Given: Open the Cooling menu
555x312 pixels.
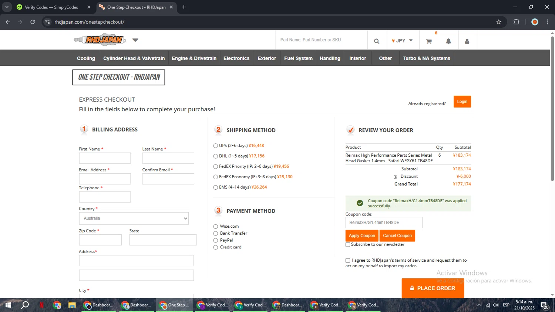Looking at the screenshot, I should (x=86, y=58).
